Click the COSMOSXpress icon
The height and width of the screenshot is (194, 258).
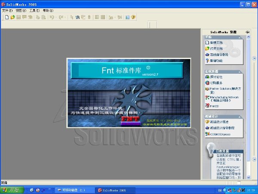pyautogui.click(x=207, y=134)
